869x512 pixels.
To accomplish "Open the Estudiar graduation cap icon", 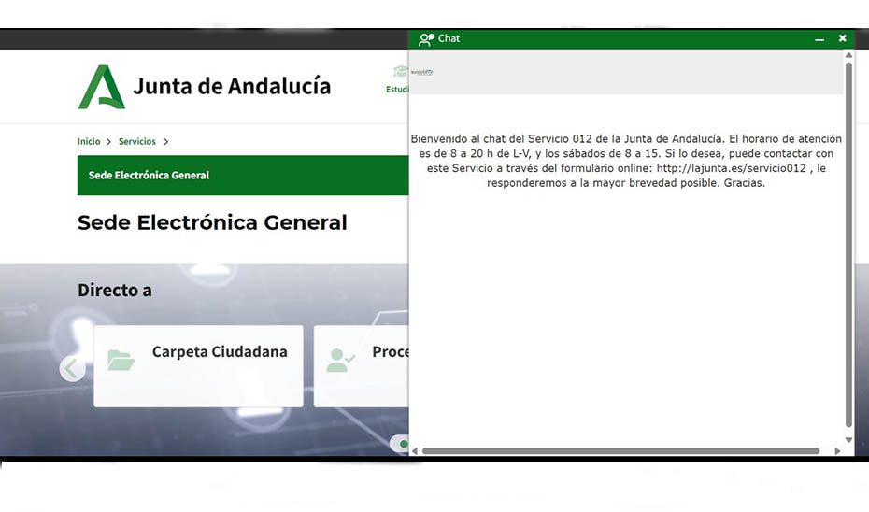I will [401, 71].
